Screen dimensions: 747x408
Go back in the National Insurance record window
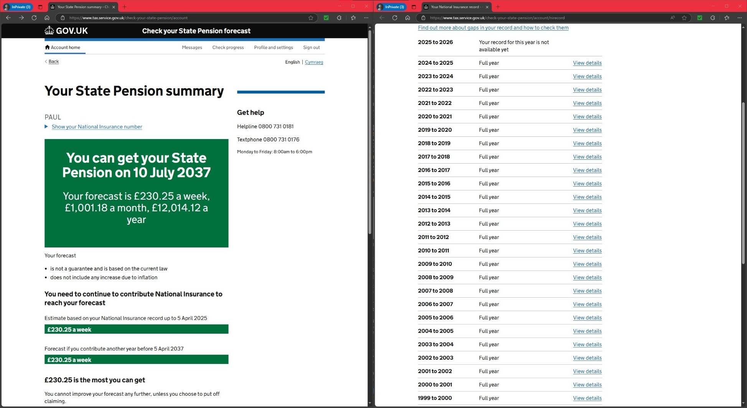[382, 18]
